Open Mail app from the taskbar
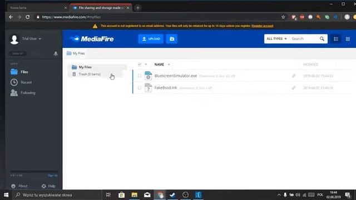 (147, 195)
